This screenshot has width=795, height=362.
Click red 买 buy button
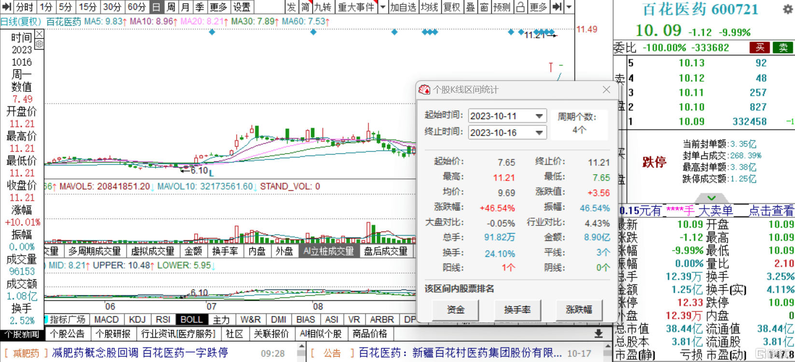coord(760,47)
